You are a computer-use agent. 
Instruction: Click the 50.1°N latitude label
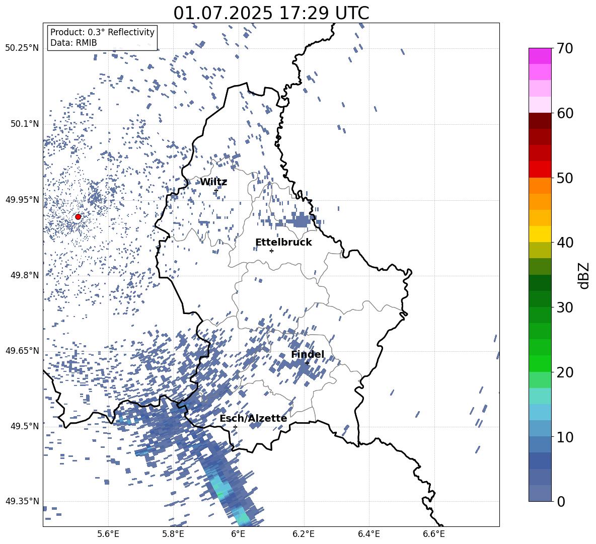point(25,124)
